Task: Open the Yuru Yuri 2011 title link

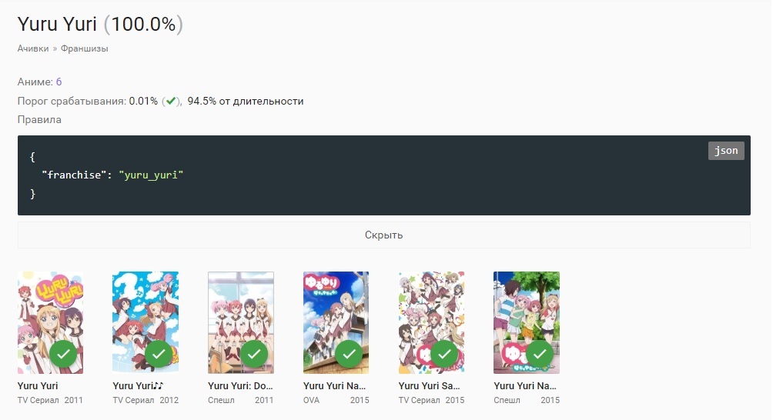Action: (38, 386)
